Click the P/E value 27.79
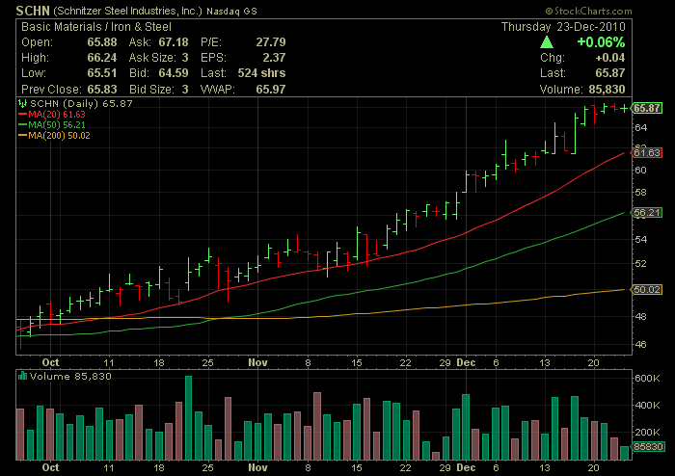 point(271,42)
